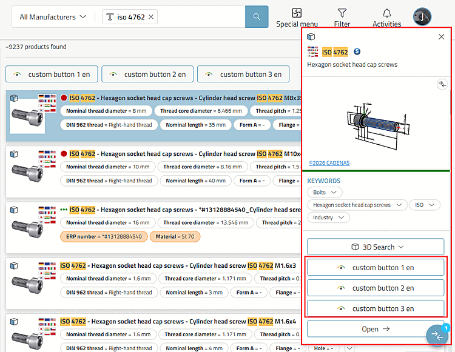Viewport: 455px width, 352px height.
Task: Click the country flags of the M8x35 result
Action: tap(47, 103)
